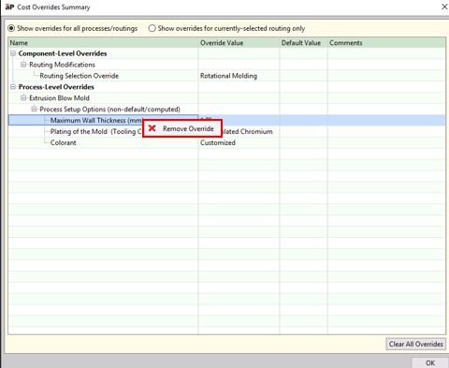This screenshot has width=449, height=368.
Task: Click the Clear All Overrides button
Action: pos(416,344)
